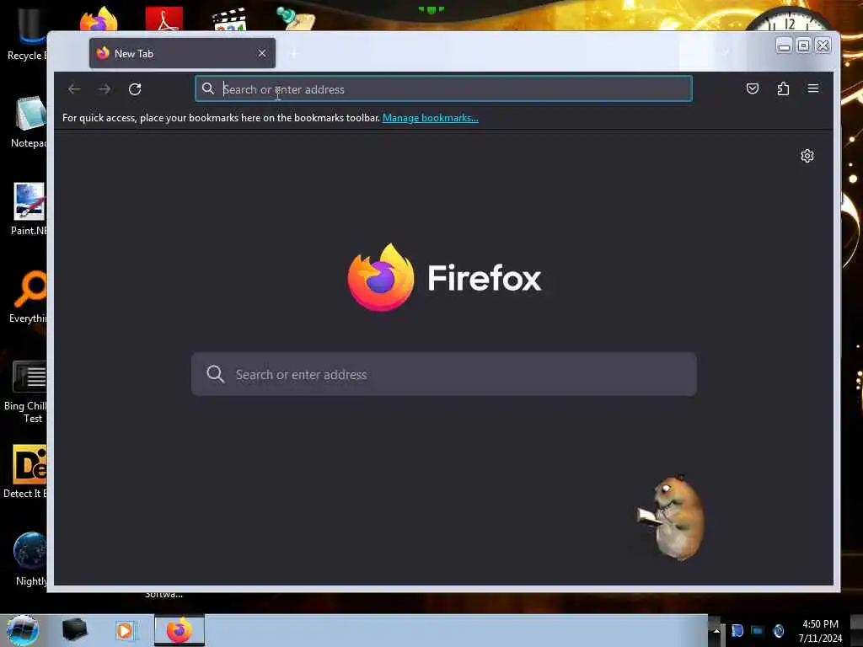Open the Manage bookmarks link
Image resolution: width=863 pixels, height=647 pixels.
[431, 118]
